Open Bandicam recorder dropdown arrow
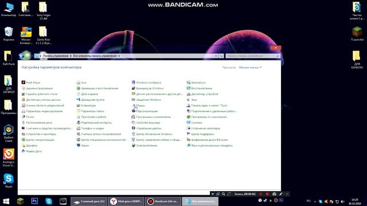367x206 pixels. pyautogui.click(x=213, y=194)
